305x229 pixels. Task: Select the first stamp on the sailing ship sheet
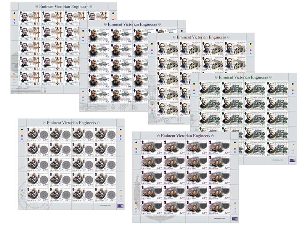(x=152, y=148)
